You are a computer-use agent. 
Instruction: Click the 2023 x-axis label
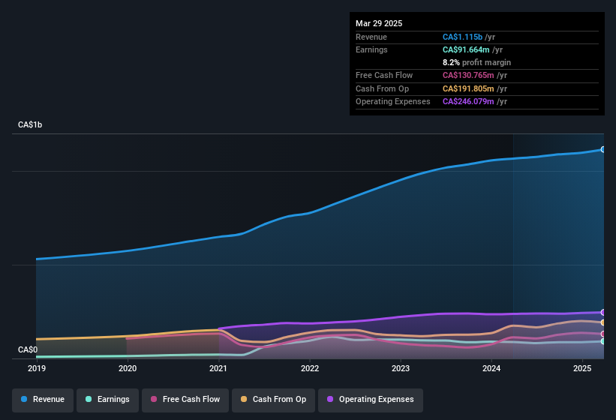click(401, 368)
